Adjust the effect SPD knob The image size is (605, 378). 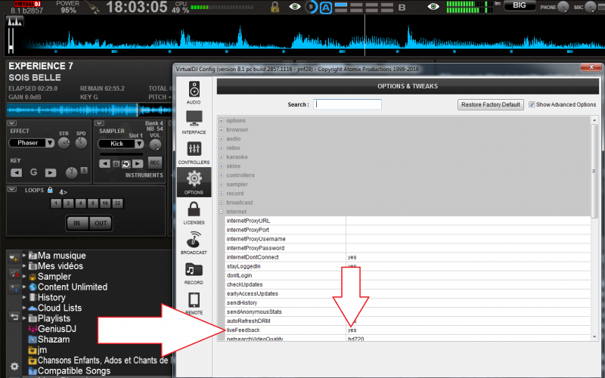pyautogui.click(x=81, y=143)
